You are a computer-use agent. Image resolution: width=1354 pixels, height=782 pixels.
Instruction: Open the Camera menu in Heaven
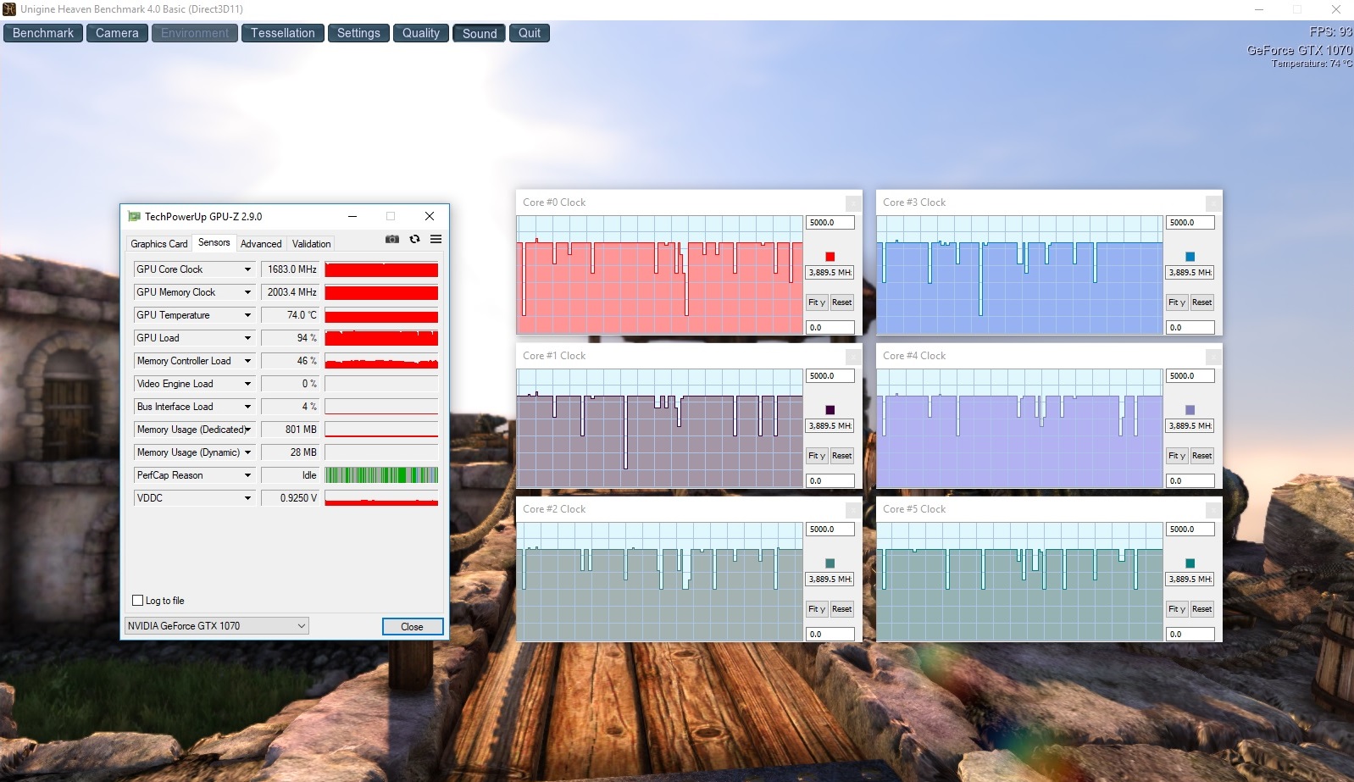(x=117, y=33)
